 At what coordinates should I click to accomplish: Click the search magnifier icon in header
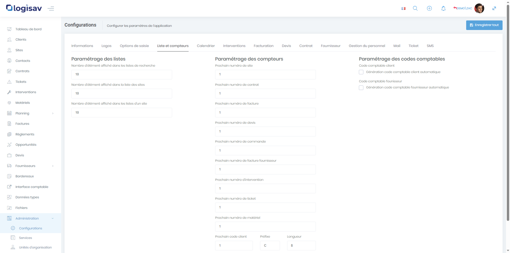[415, 8]
